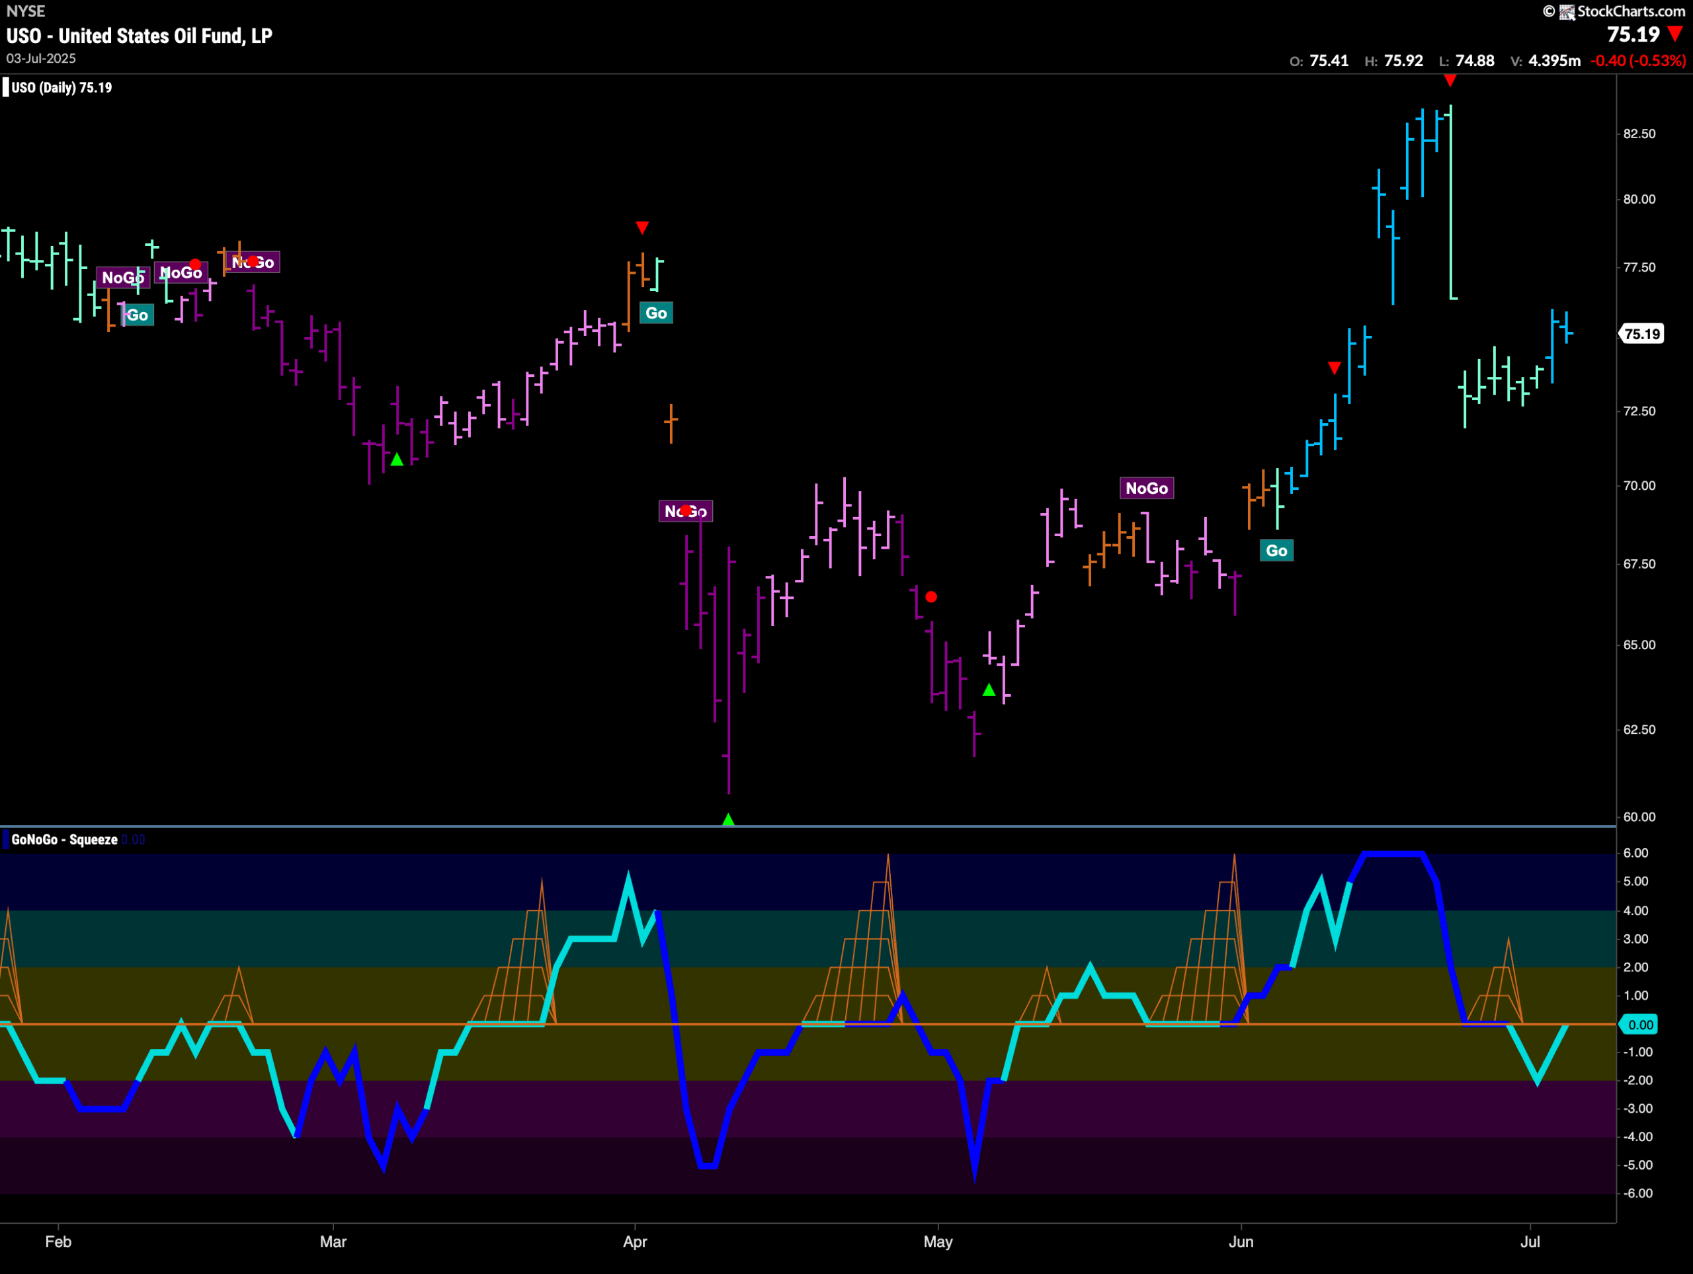Click the Apr label on the time axis
The width and height of the screenshot is (1693, 1274).
click(636, 1241)
